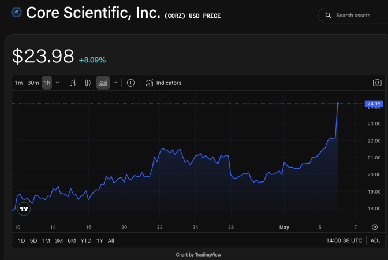Viewport: 388px width, 260px height.
Task: Set chart range to 5D
Action: click(x=33, y=241)
